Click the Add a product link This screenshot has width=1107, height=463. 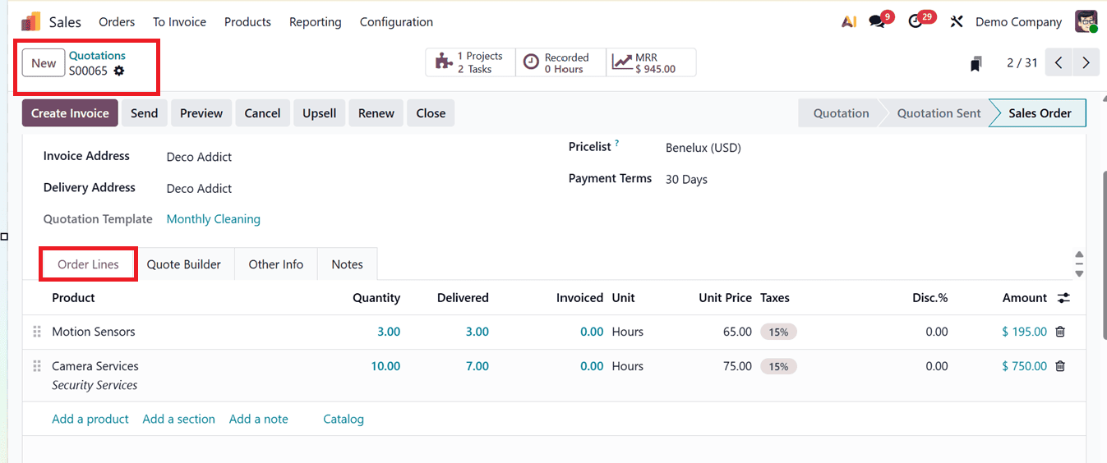pyautogui.click(x=90, y=419)
